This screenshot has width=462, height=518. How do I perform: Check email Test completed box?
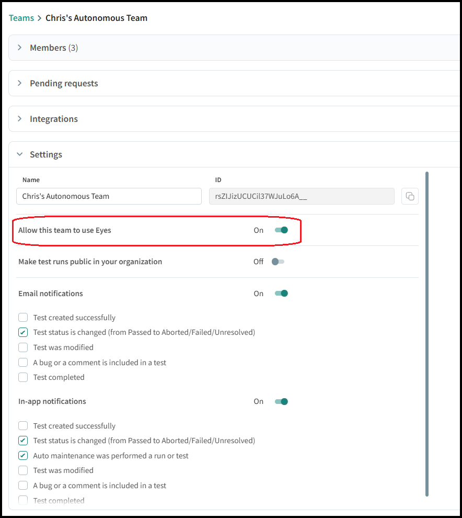(23, 377)
